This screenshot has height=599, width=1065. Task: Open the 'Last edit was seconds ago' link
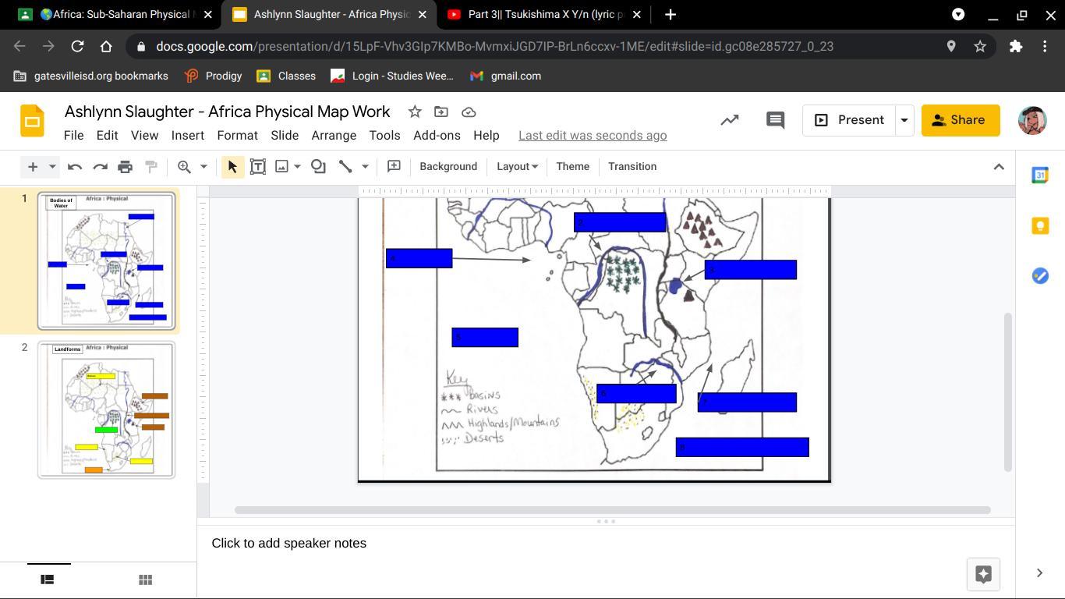point(592,135)
